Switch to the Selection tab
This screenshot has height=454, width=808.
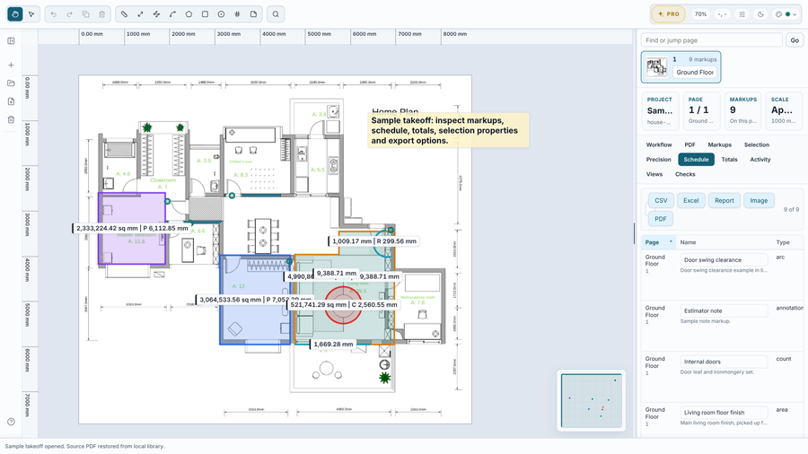pos(757,145)
